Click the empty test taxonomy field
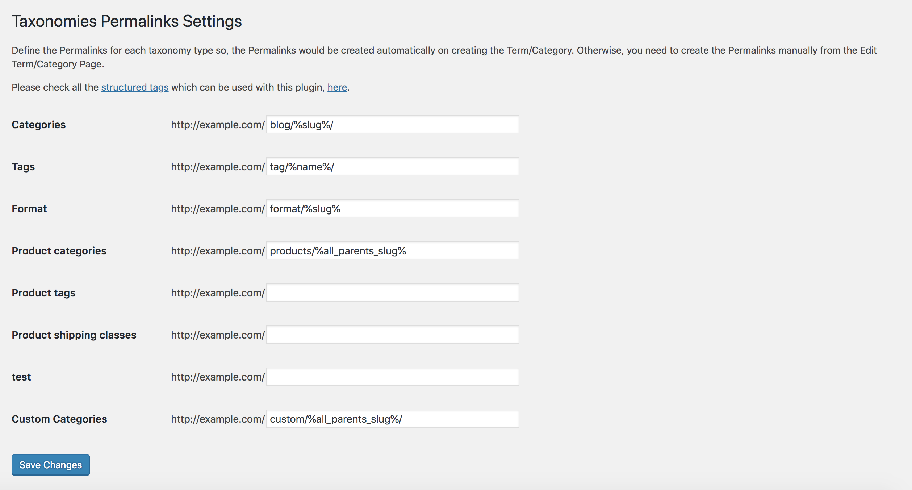 [x=392, y=377]
